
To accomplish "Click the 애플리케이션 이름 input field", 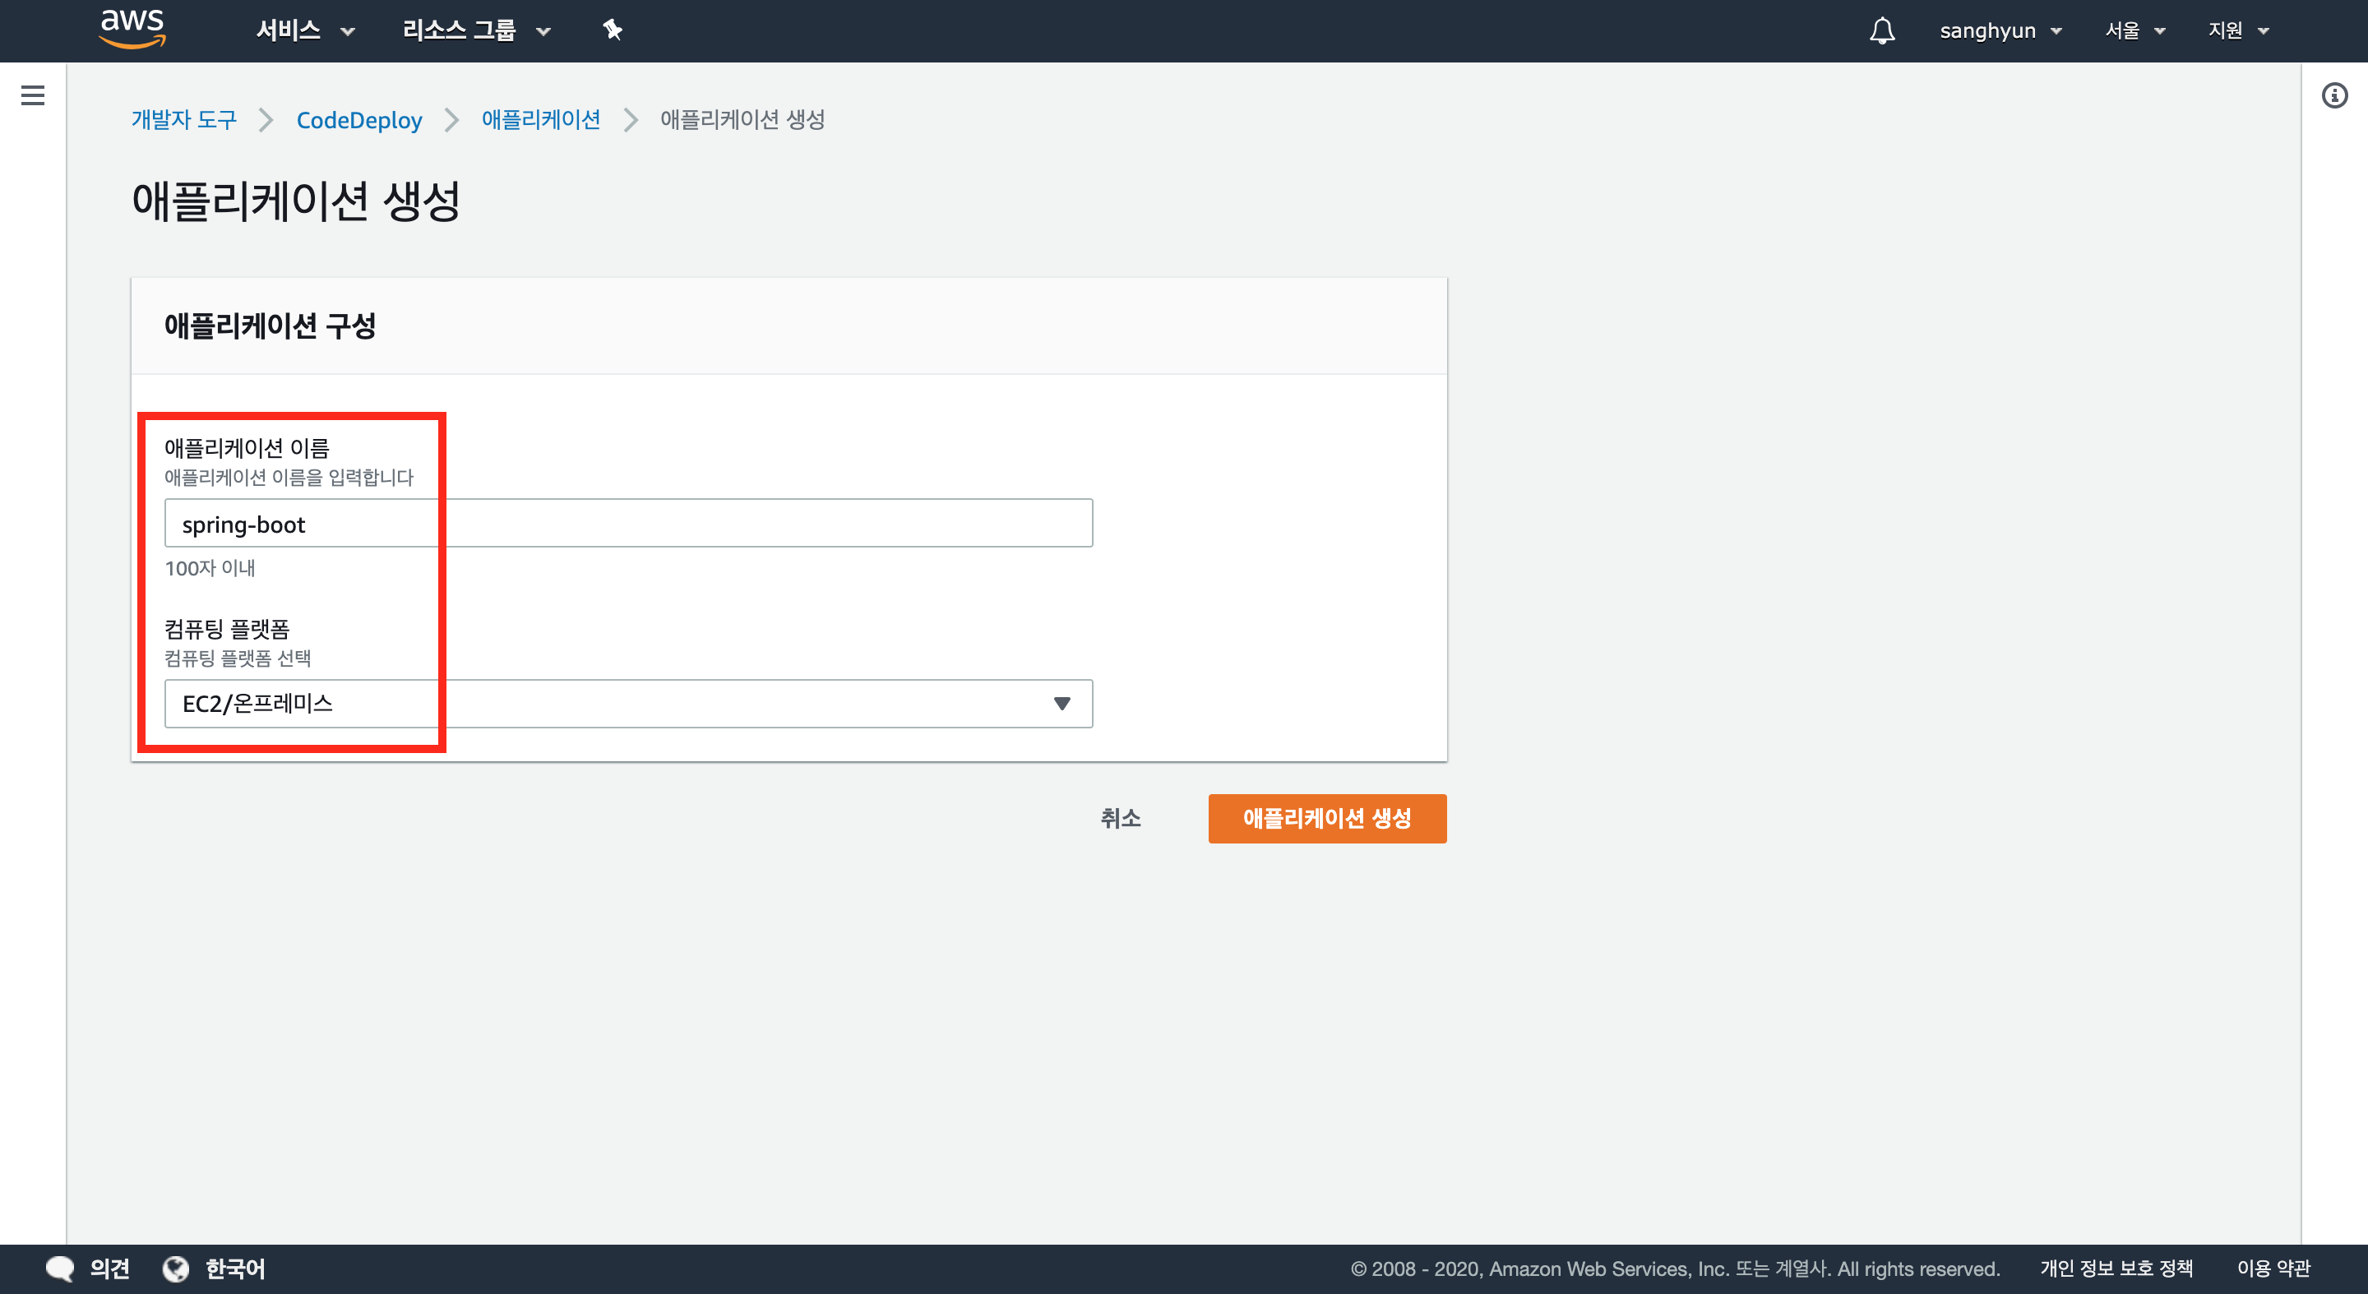I will [628, 524].
